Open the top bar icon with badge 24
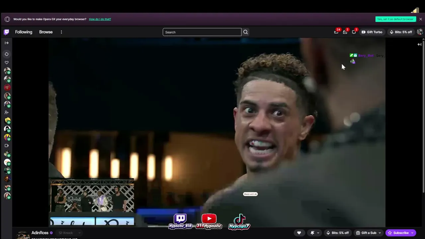 336,32
